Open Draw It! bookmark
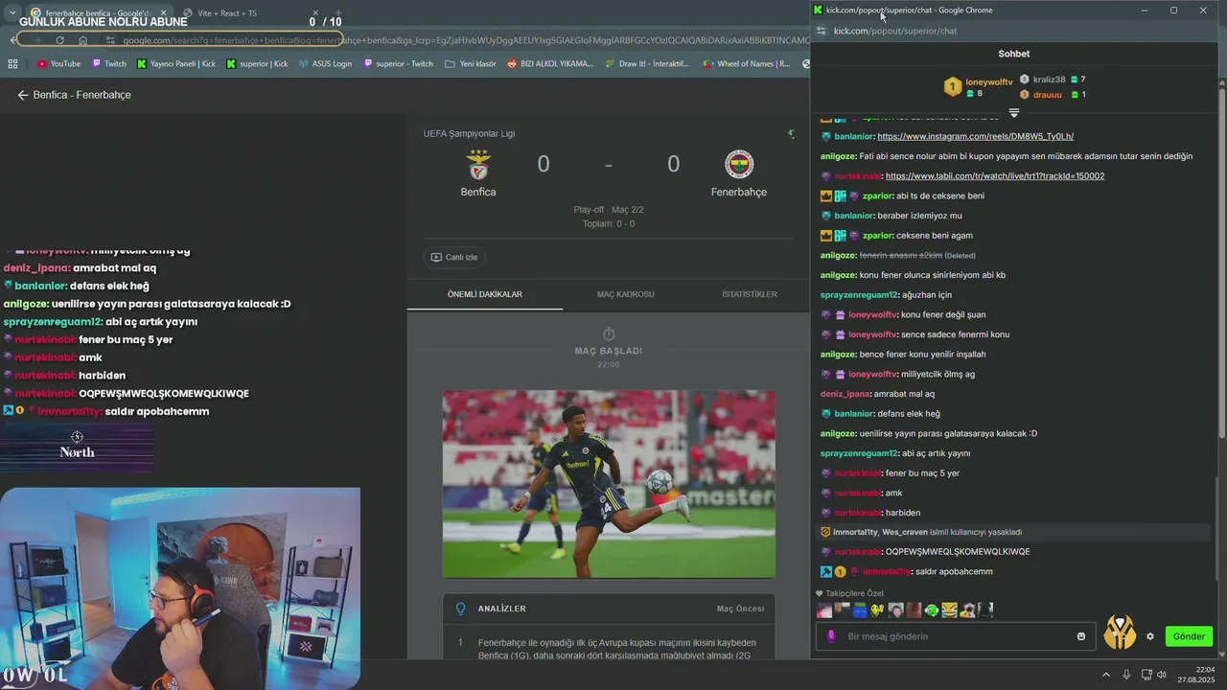 point(647,64)
